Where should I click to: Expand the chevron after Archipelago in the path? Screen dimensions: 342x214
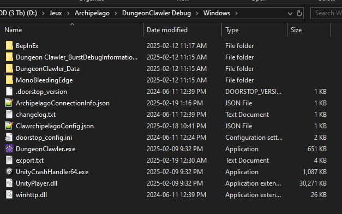[x=116, y=13]
